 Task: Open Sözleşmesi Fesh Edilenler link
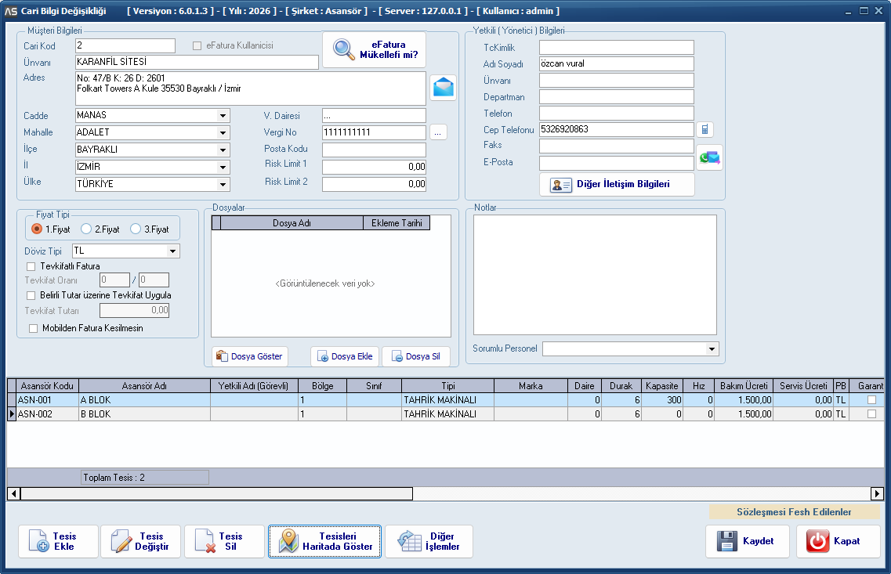[x=794, y=512]
